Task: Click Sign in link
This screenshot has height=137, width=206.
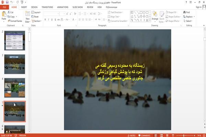Action: pos(198,7)
